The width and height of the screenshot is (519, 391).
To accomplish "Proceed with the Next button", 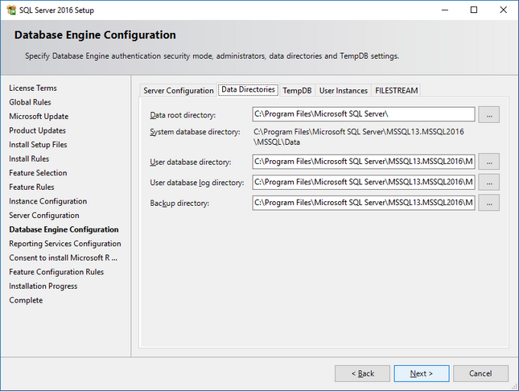I will point(422,373).
